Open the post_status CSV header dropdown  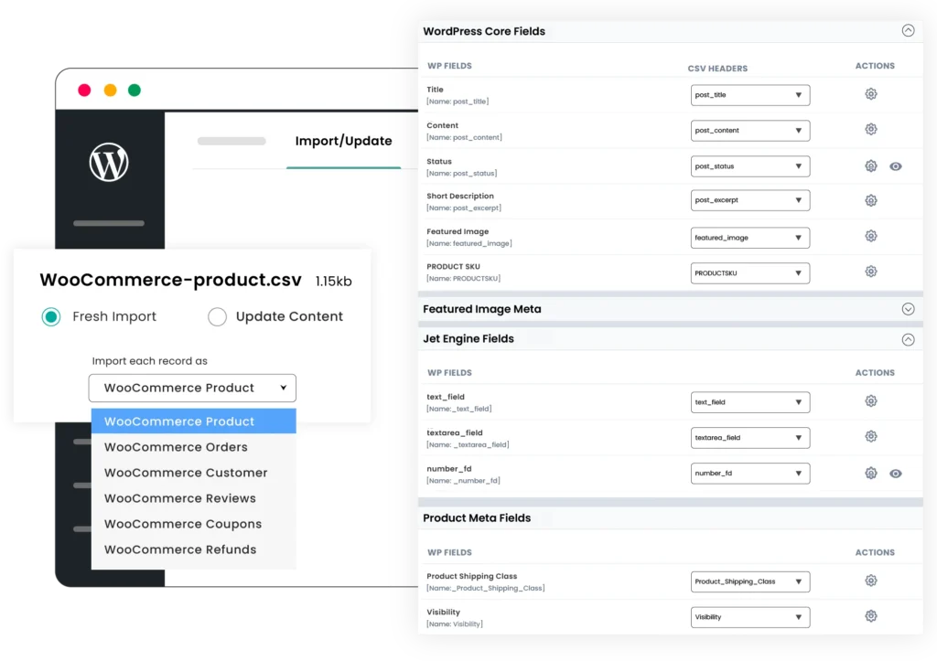[x=750, y=165]
